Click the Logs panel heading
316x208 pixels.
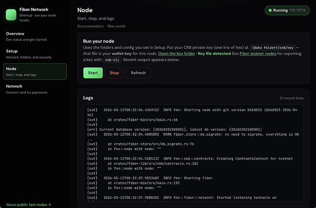(88, 98)
